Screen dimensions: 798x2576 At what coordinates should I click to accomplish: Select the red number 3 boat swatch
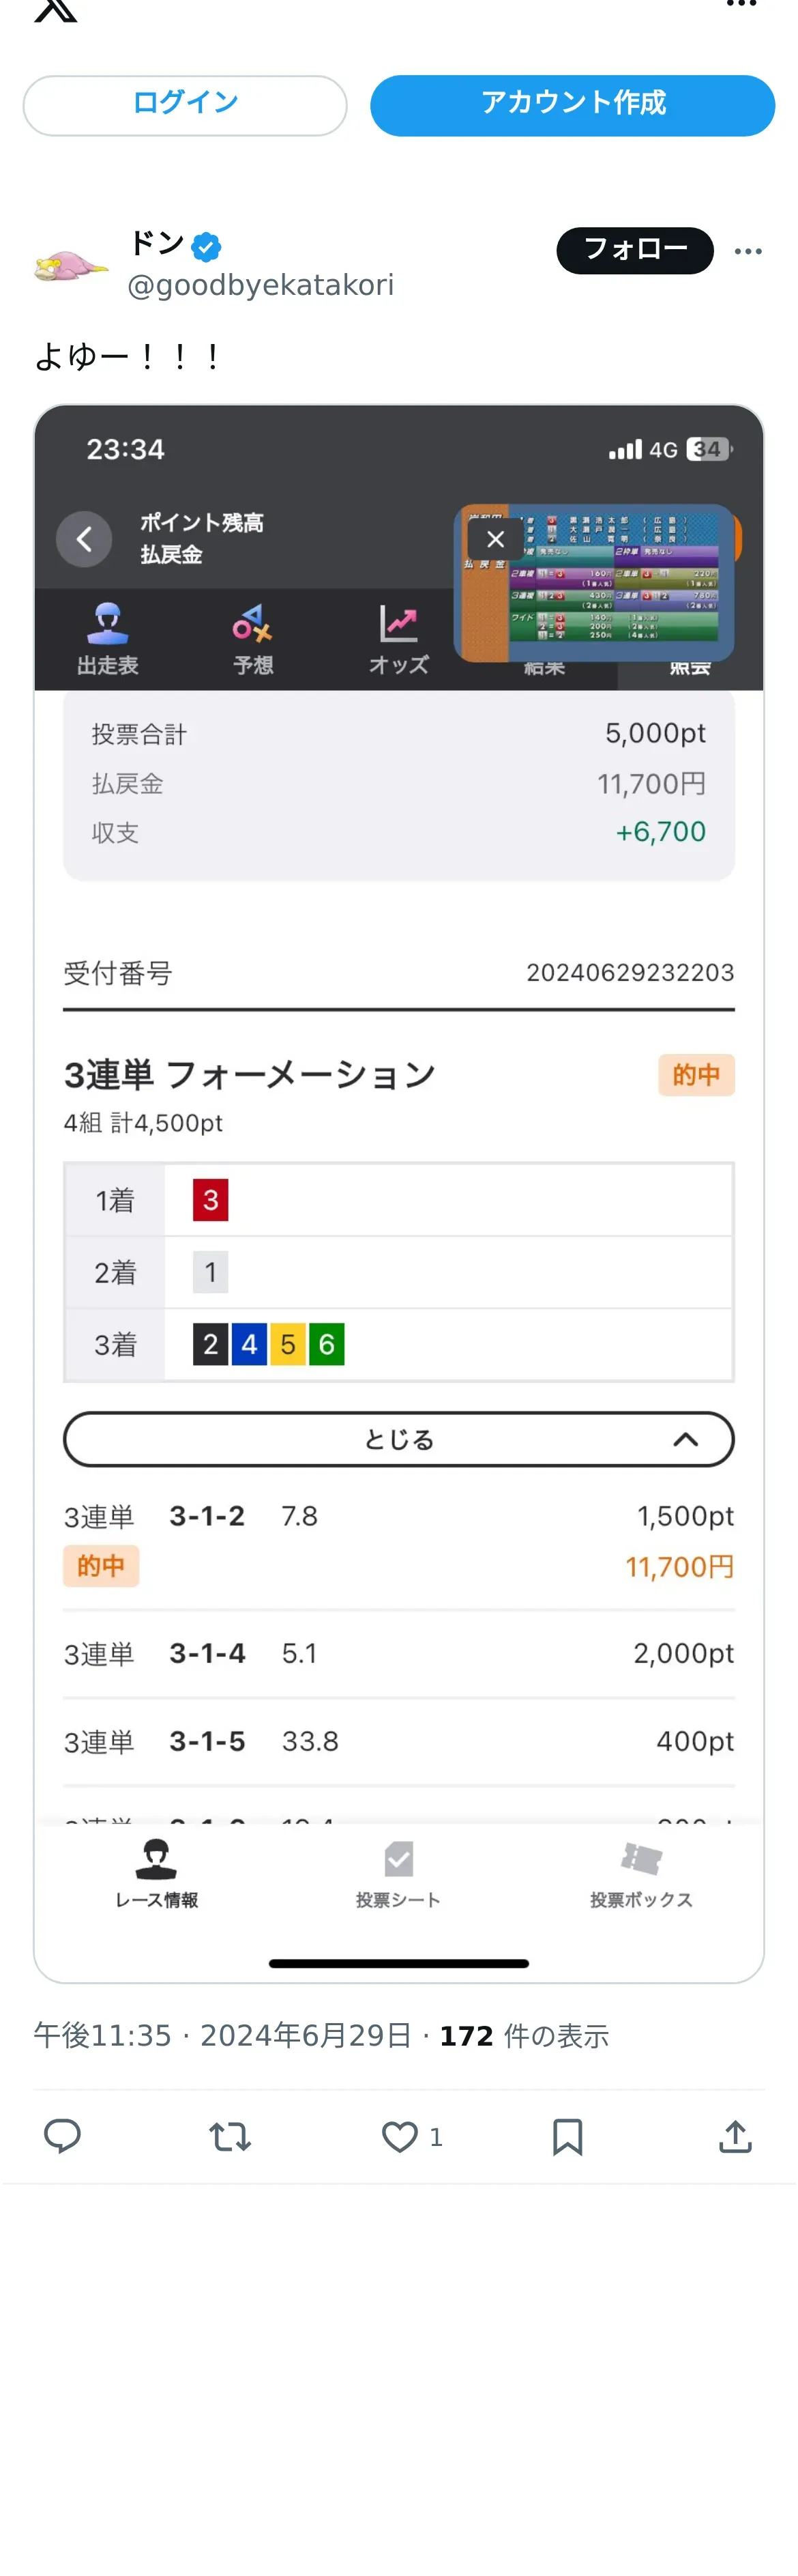point(211,1200)
